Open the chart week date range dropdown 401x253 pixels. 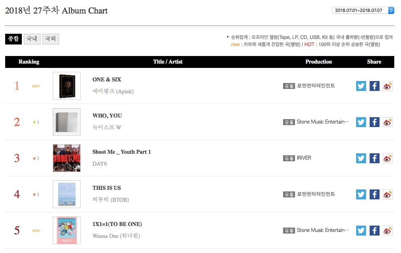363,10
